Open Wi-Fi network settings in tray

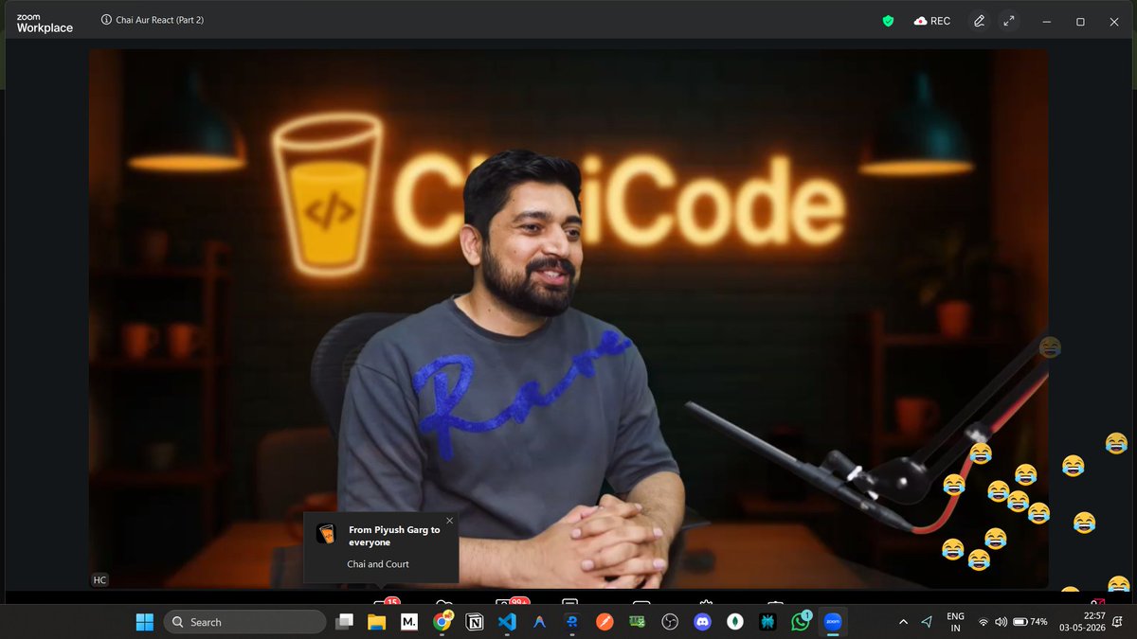point(984,622)
